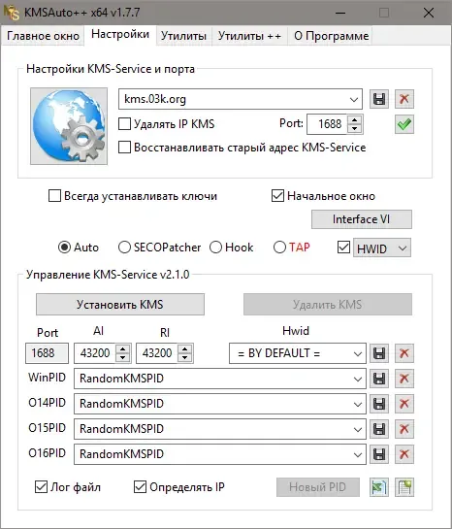This screenshot has width=452, height=529.
Task: Click the Interface VI button
Action: click(x=362, y=219)
